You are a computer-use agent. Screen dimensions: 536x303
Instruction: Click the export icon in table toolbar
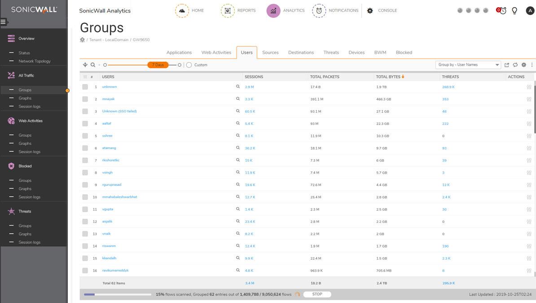pos(507,65)
